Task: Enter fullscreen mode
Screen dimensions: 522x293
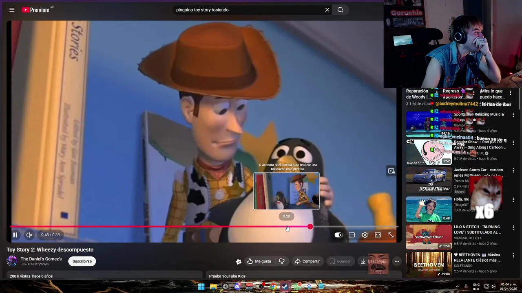Action: 391,235
